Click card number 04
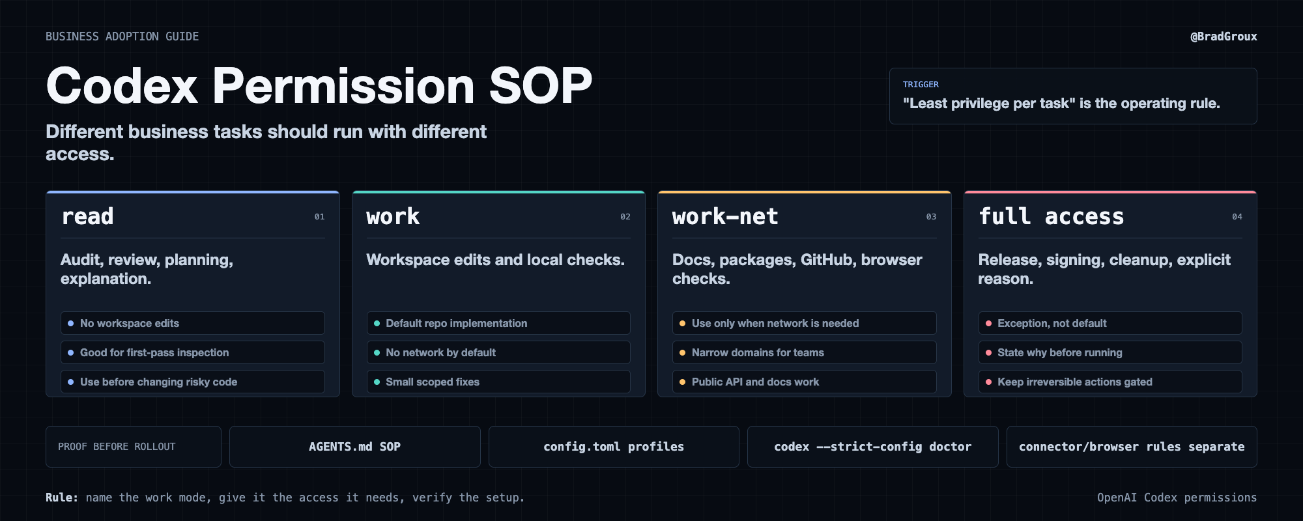This screenshot has height=521, width=1303. (1237, 217)
